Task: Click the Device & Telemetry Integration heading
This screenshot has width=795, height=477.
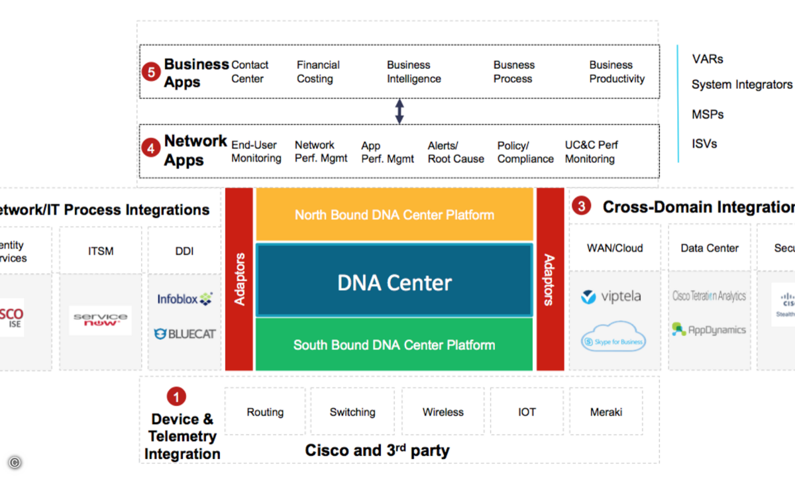Action: (182, 436)
